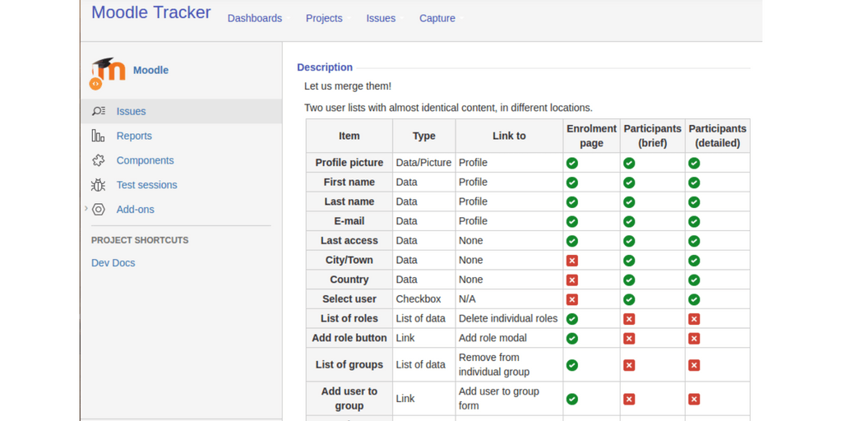Open the Capture dropdown menu
This screenshot has width=842, height=421.
441,18
